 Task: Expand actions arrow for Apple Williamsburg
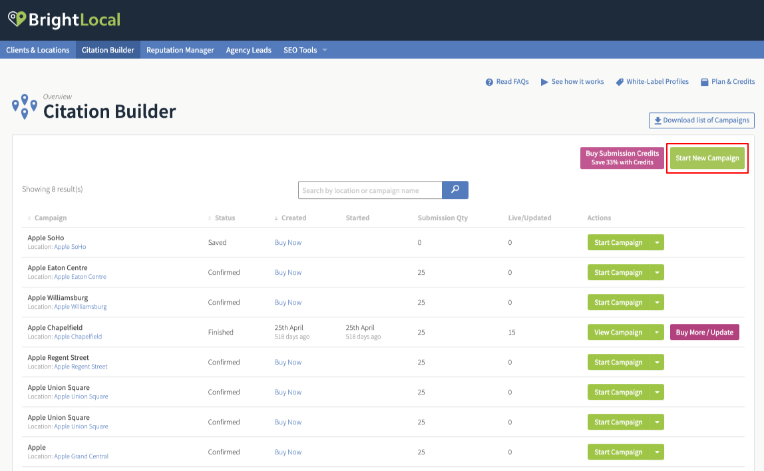(x=657, y=303)
